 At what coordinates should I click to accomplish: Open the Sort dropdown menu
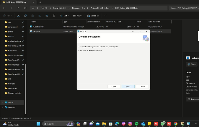point(65,16)
